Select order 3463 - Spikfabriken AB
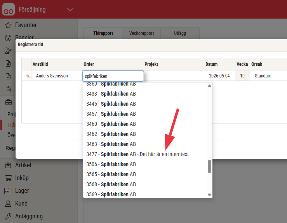The height and width of the screenshot is (223, 287). (x=145, y=144)
